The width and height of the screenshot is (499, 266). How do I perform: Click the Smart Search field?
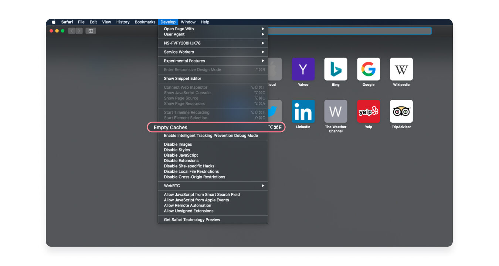(x=351, y=30)
